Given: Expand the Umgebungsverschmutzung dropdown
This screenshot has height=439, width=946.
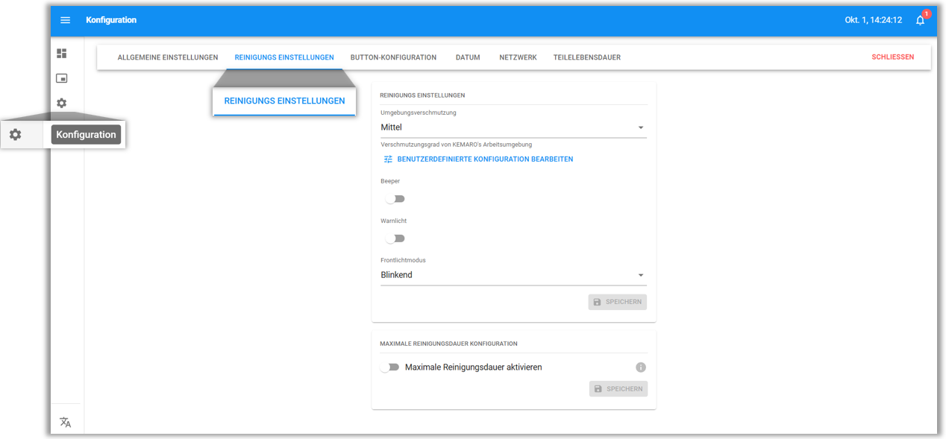Looking at the screenshot, I should pyautogui.click(x=513, y=127).
